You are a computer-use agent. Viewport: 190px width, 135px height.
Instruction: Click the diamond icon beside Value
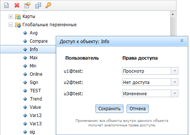point(25,107)
